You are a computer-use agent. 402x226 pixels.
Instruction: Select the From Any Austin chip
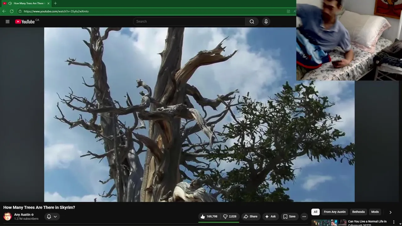335,212
